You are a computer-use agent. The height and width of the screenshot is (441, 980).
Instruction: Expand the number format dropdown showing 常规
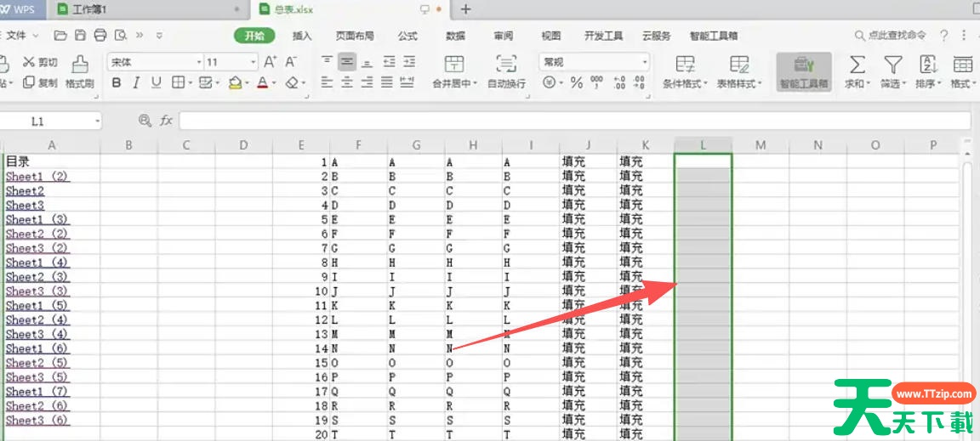click(594, 62)
